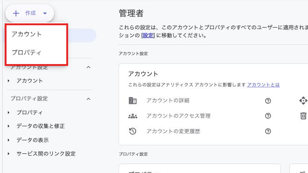Viewport: 308px width, 173px height.
Task: Click the help icon beside アカウントの変更履歴
Action: [268, 131]
